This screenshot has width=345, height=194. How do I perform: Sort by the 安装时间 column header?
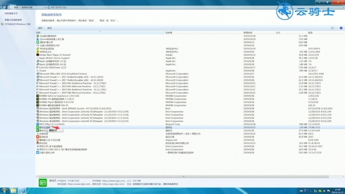click(x=259, y=33)
